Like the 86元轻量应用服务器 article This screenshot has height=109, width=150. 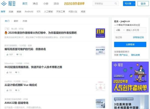(9, 72)
